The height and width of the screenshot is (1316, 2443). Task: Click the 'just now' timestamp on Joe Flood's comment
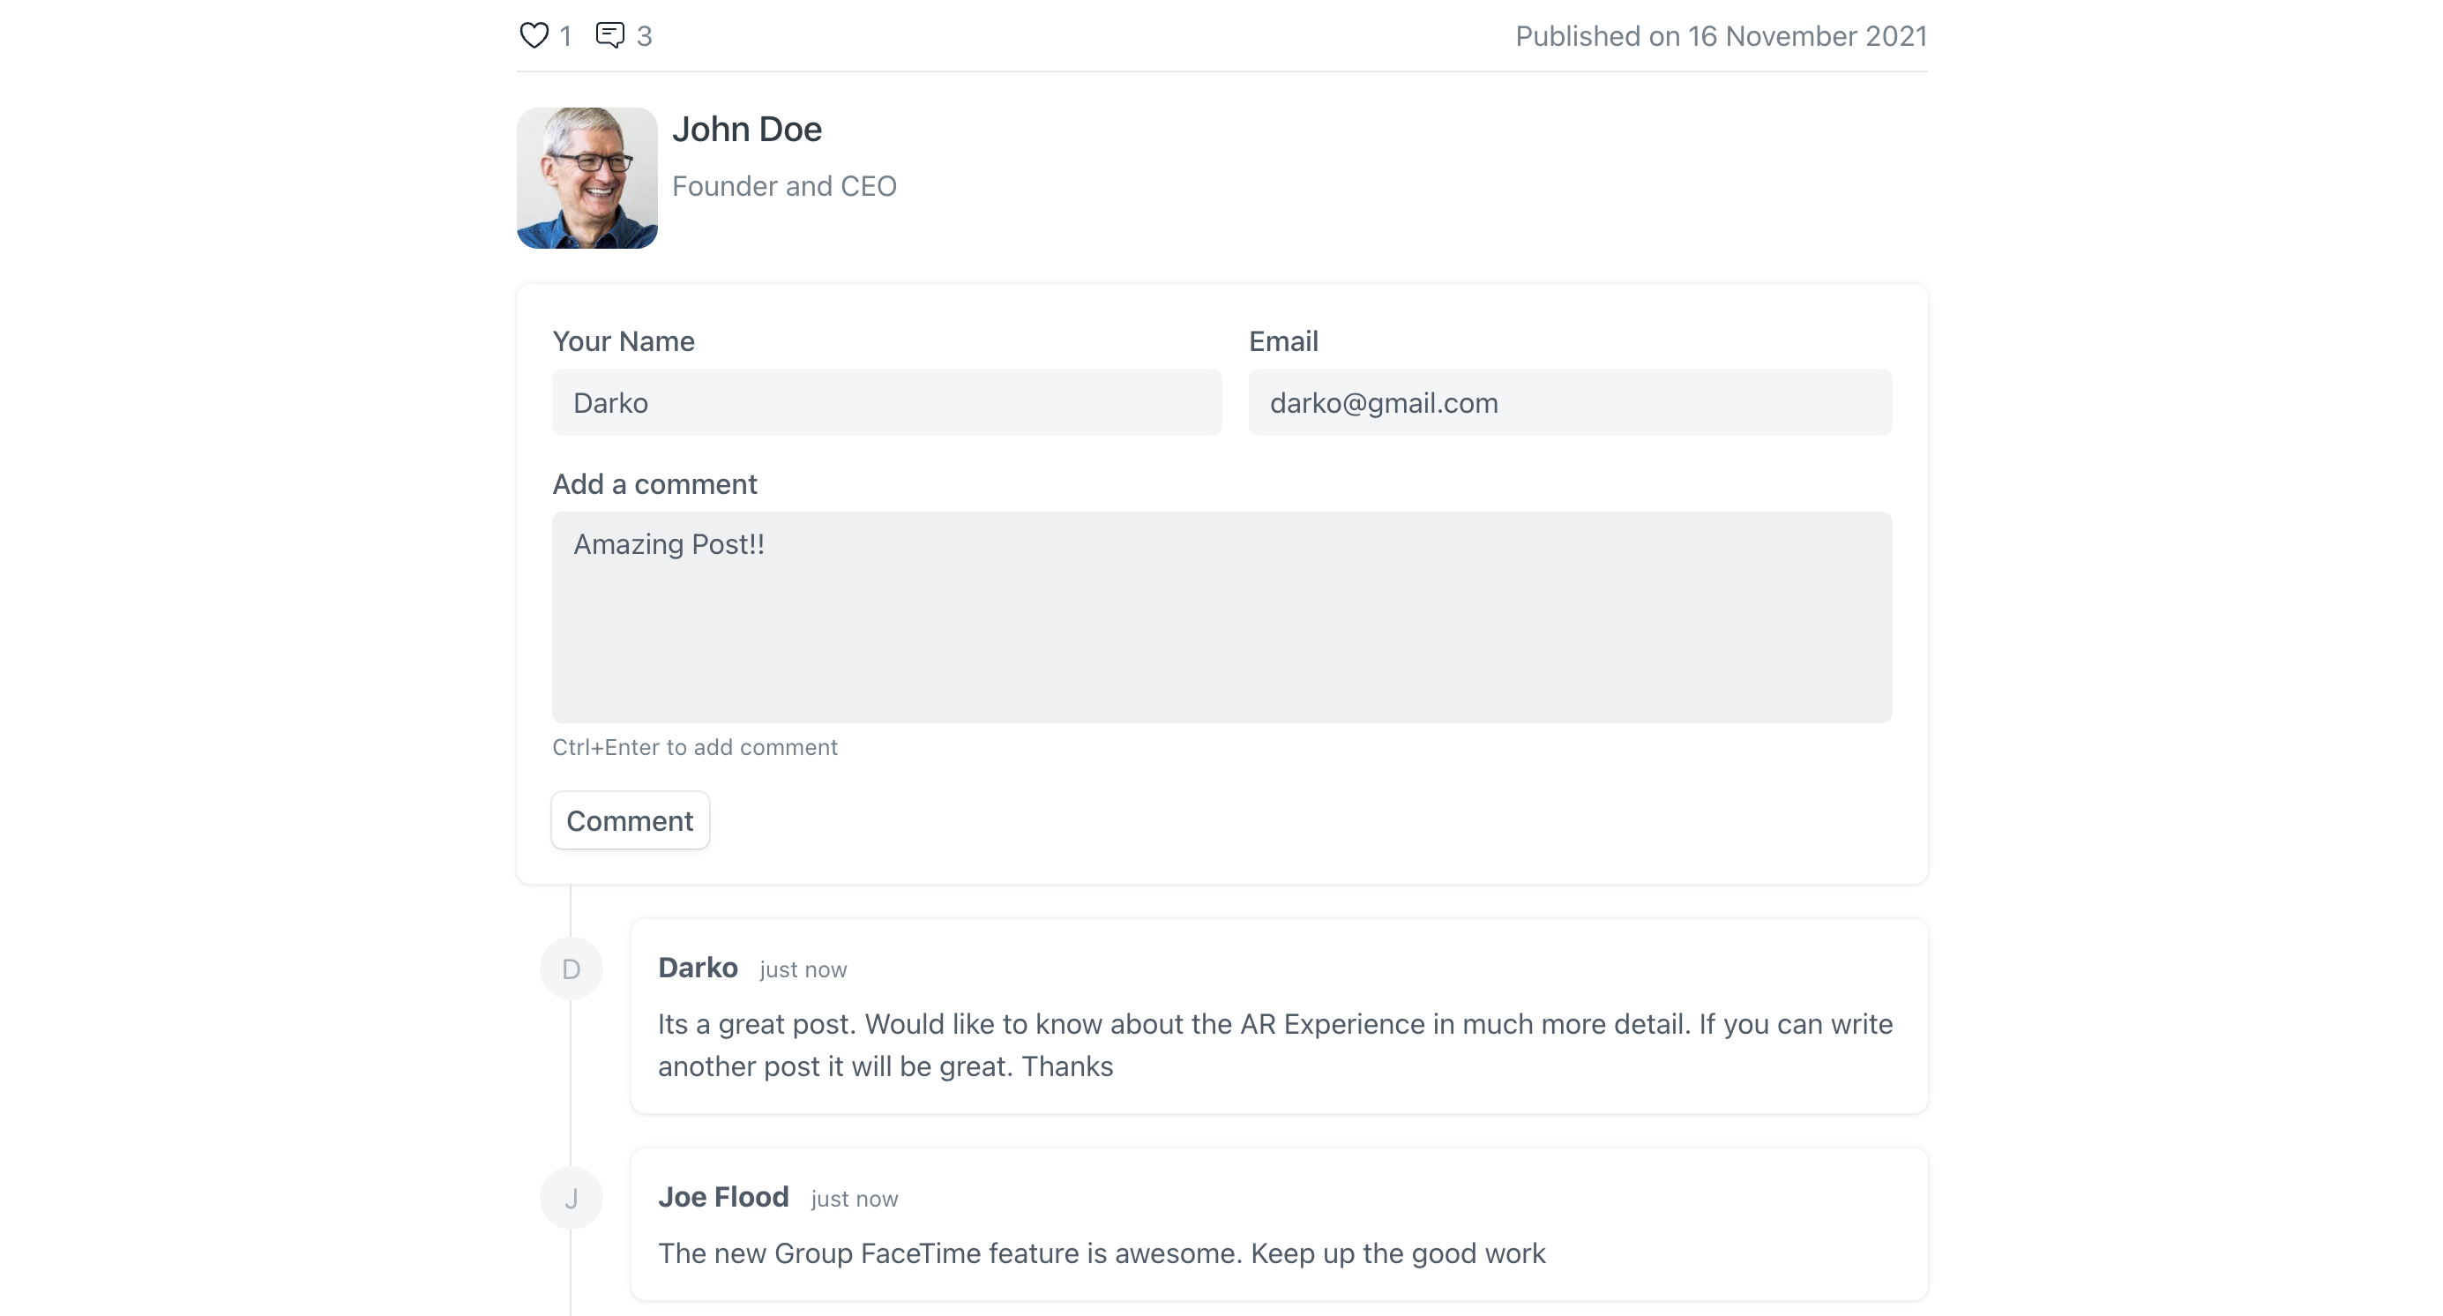tap(855, 1199)
